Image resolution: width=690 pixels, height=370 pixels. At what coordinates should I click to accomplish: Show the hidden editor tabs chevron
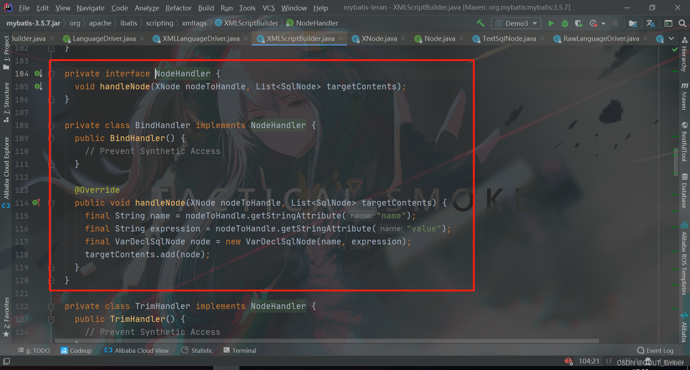tap(671, 38)
